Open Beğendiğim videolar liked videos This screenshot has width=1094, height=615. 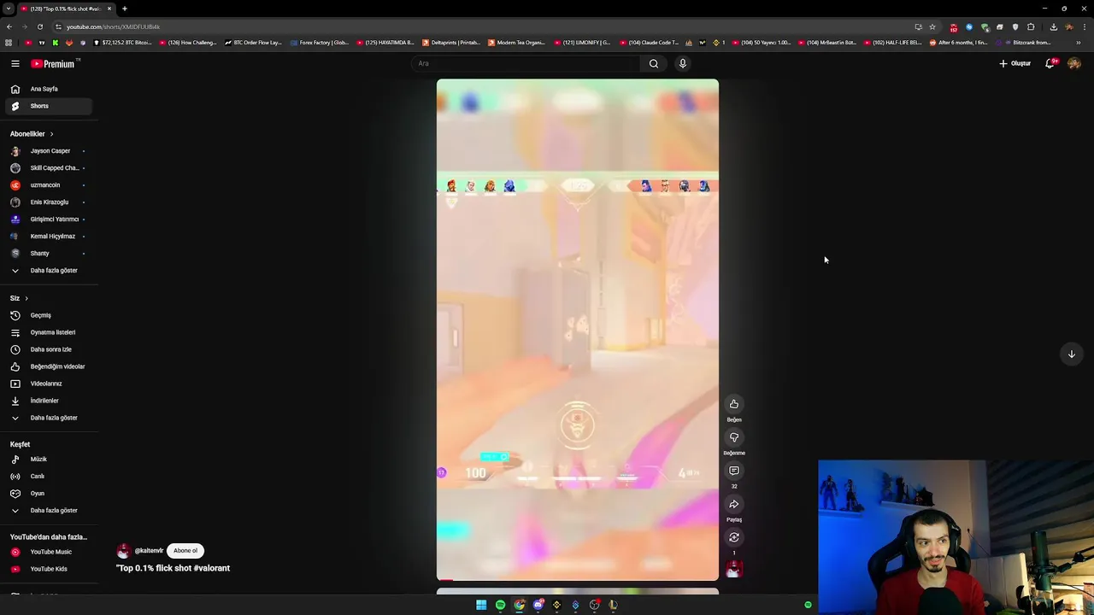(48, 366)
